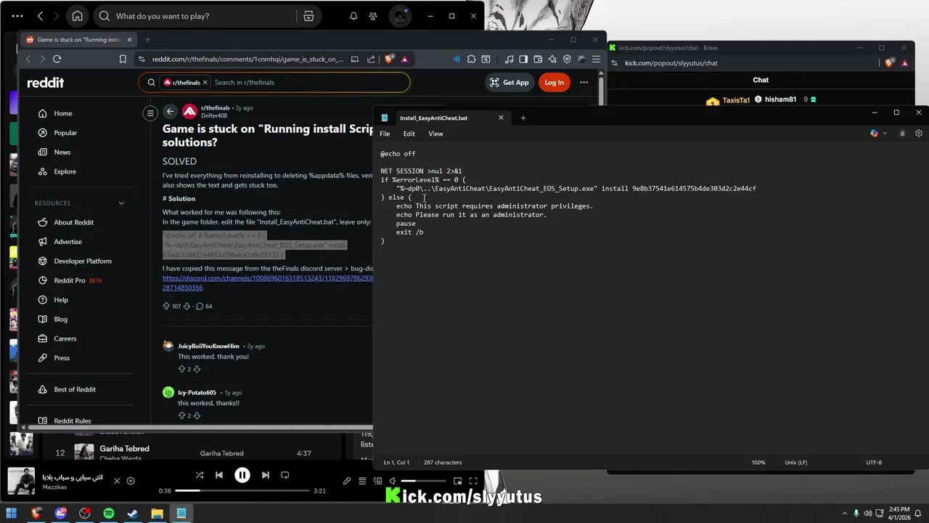The height and width of the screenshot is (523, 929).
Task: Toggle shuffle in Spotify
Action: (200, 475)
